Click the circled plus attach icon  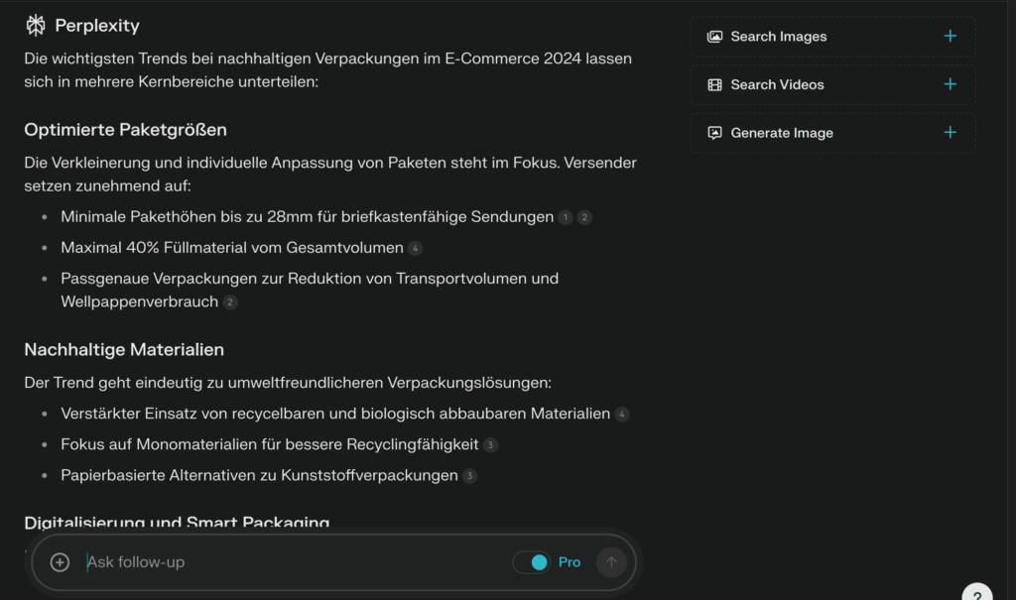pyautogui.click(x=61, y=562)
